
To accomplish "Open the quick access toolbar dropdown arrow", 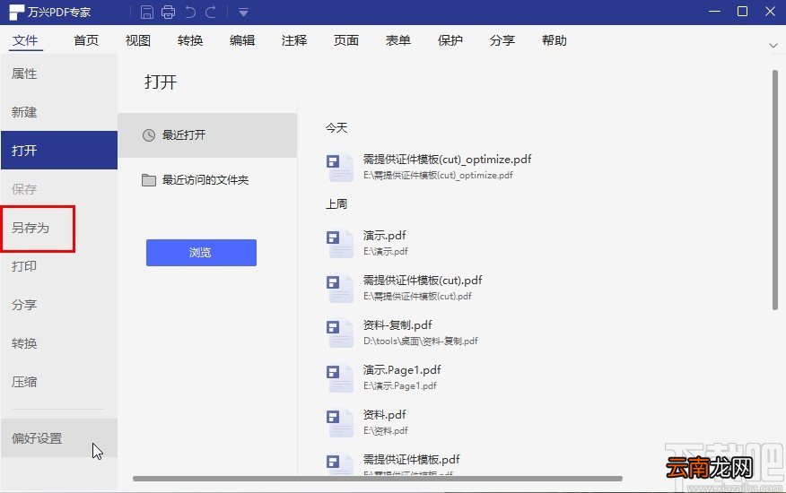I will pos(244,13).
